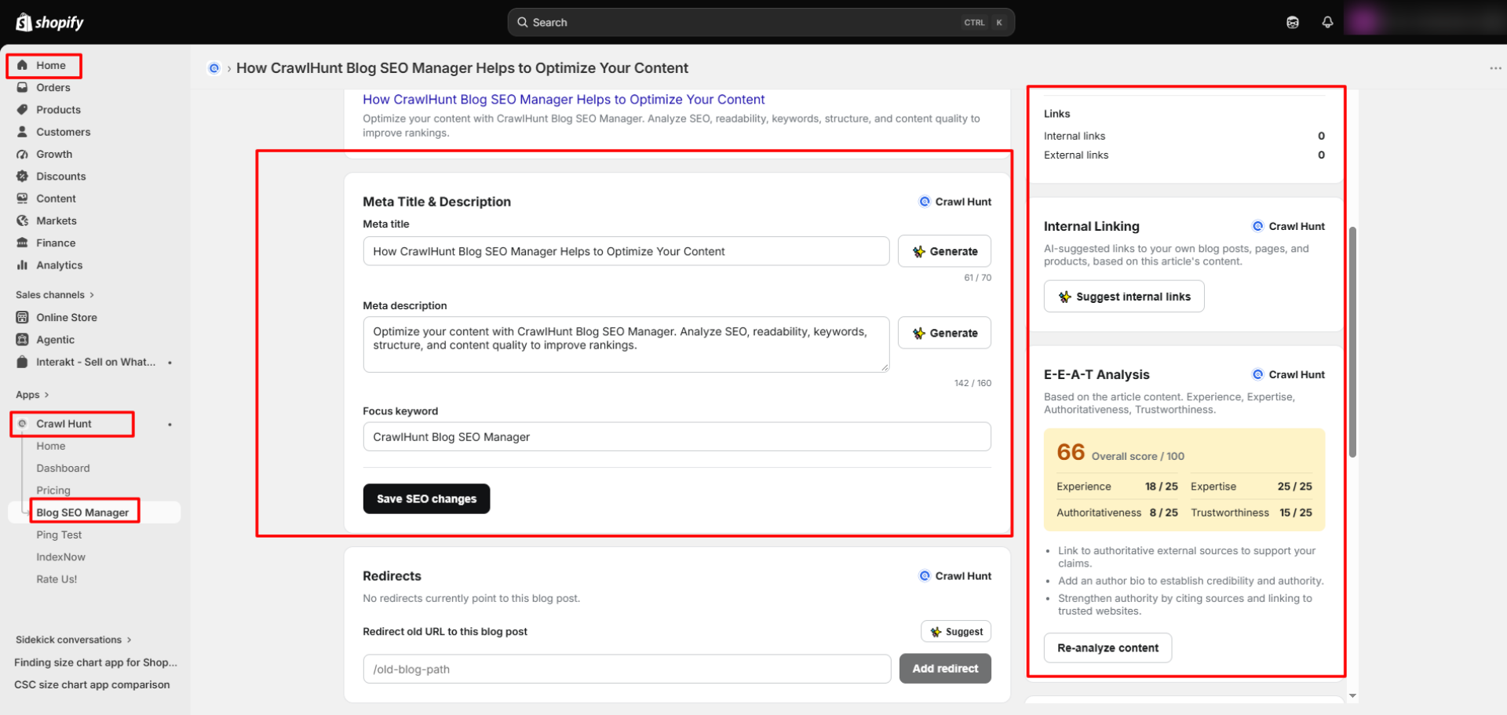
Task: Click the Crawl Hunt logo in Meta Title card
Action: pos(925,202)
